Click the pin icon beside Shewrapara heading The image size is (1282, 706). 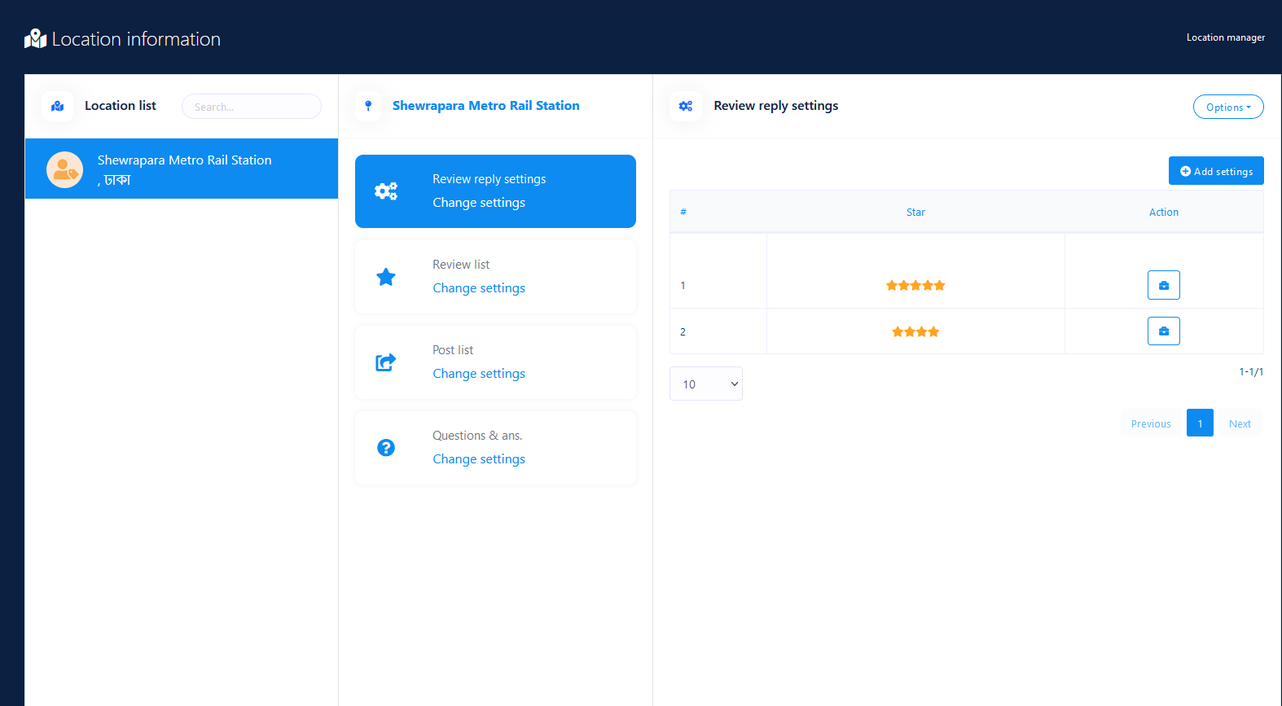point(368,106)
